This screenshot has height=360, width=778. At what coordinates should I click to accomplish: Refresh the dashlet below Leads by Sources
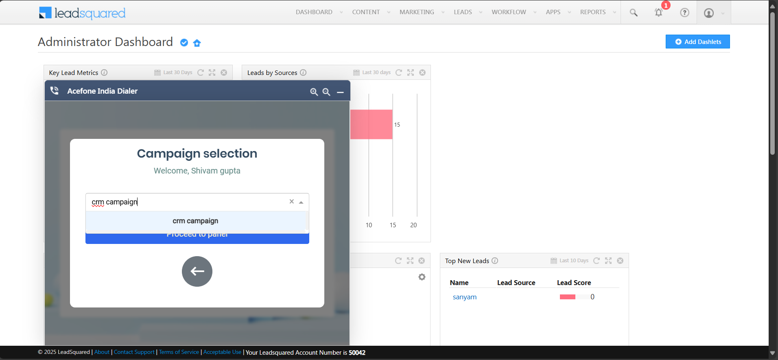pos(398,261)
